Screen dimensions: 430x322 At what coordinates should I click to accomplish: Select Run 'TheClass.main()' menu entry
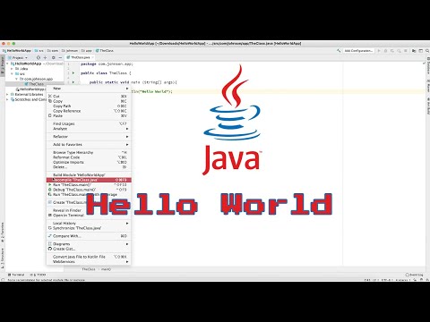pyautogui.click(x=89, y=185)
